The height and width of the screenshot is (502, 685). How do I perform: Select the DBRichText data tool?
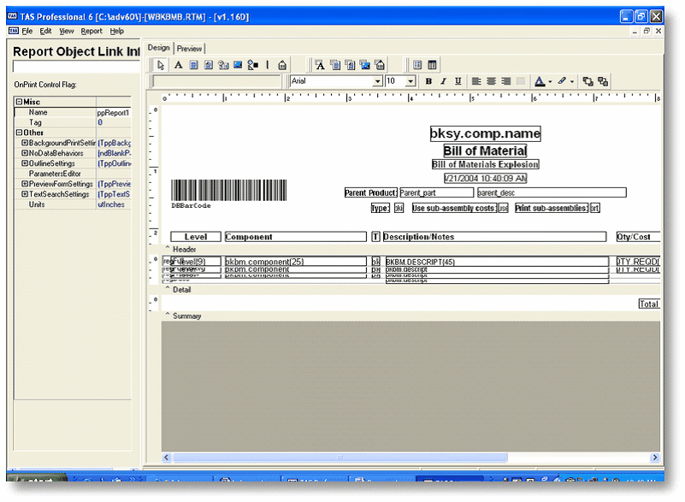(350, 65)
